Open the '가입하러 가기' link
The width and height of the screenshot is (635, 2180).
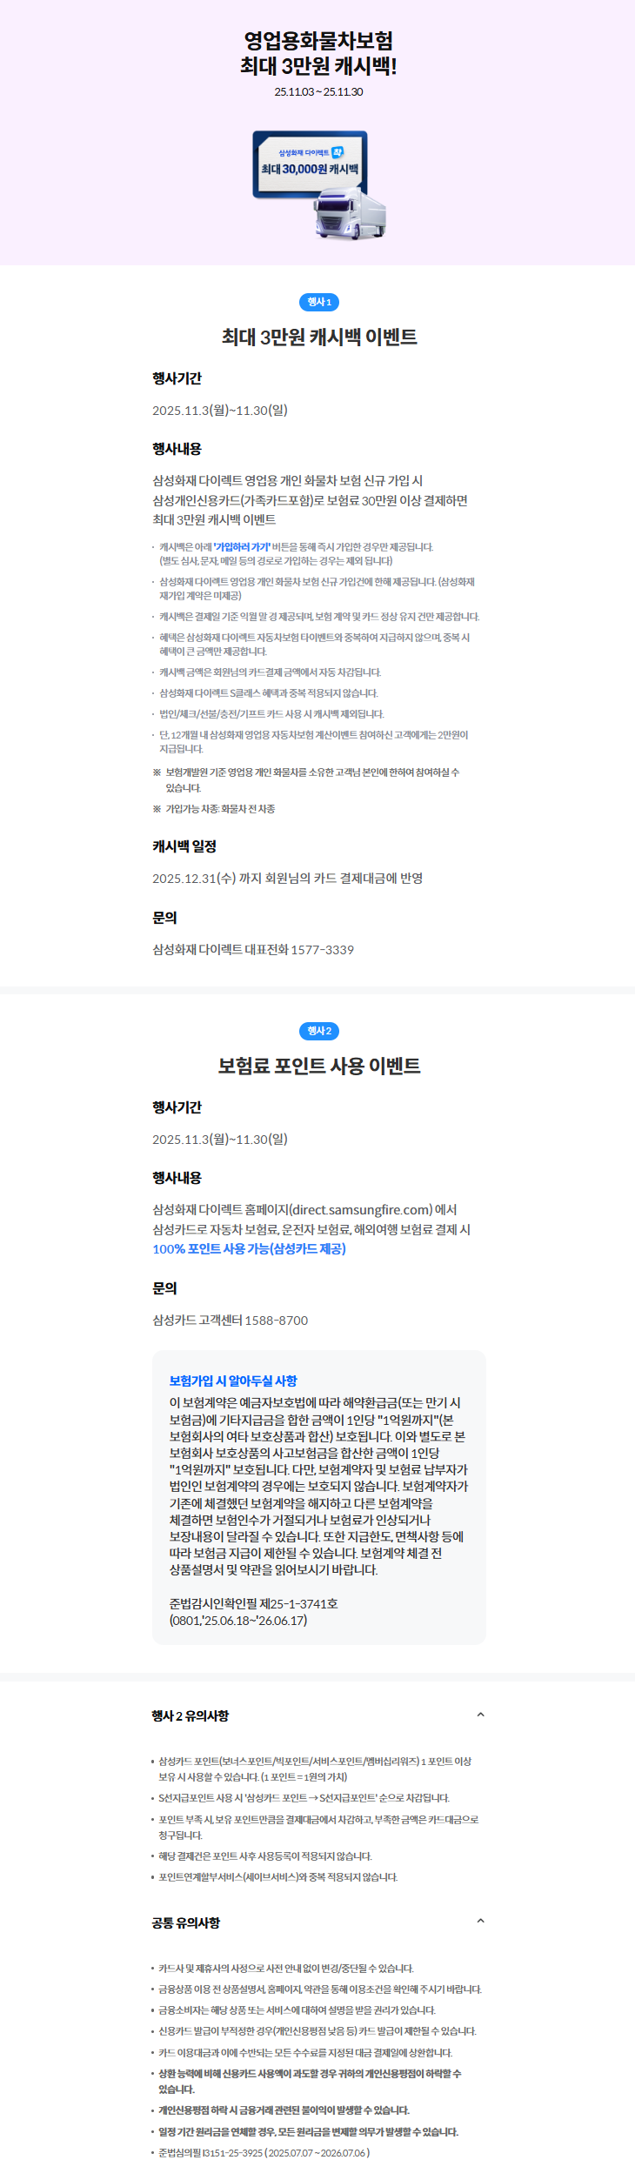tap(242, 547)
